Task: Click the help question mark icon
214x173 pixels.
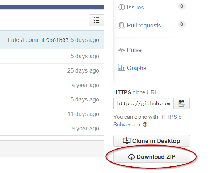Action: pyautogui.click(x=145, y=125)
